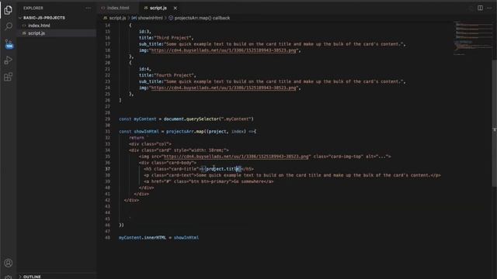Image resolution: width=497 pixels, height=279 pixels.
Task: Click the editor vertical scrollbar
Action: 495,122
